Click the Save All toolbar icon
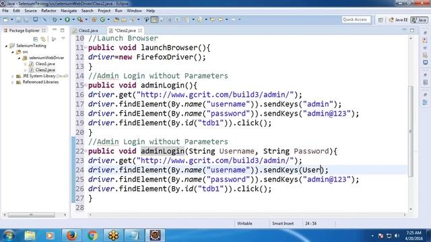431x242 pixels. pos(26,19)
